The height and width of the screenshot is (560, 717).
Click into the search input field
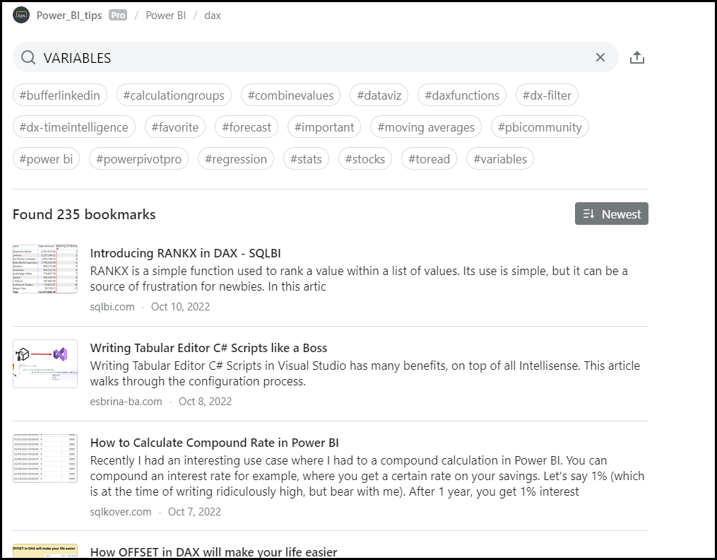coord(311,58)
